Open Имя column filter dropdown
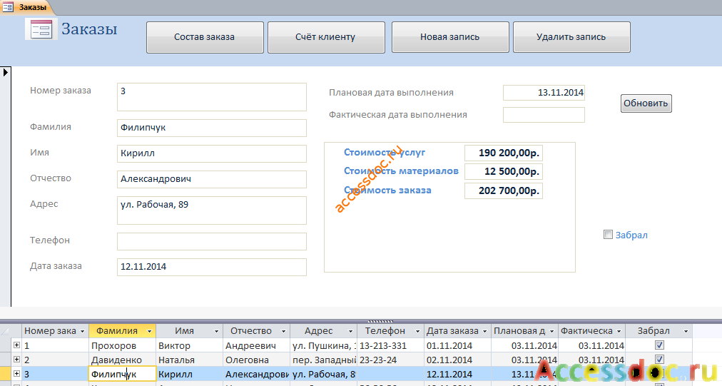 pyautogui.click(x=216, y=331)
